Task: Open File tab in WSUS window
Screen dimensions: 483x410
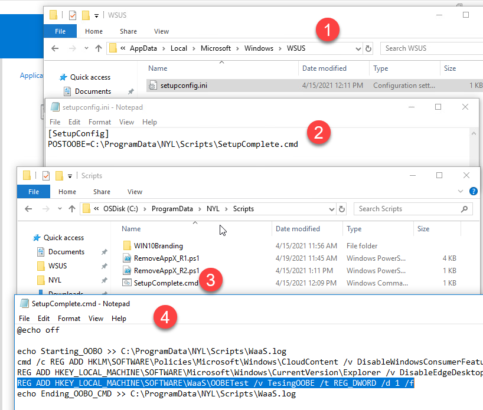Action: (x=60, y=31)
